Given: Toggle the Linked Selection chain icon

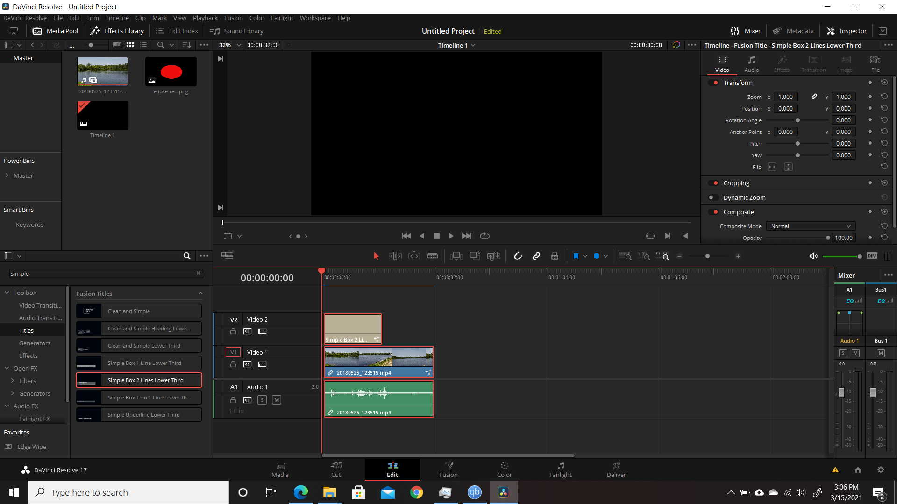Looking at the screenshot, I should click(536, 256).
